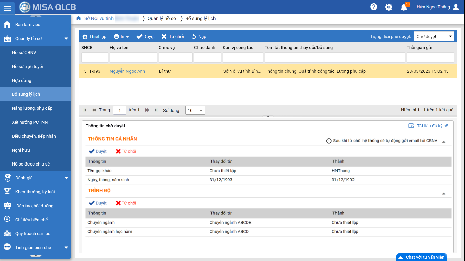Open the hamburger menu icon
The image size is (465, 261).
click(x=7, y=8)
